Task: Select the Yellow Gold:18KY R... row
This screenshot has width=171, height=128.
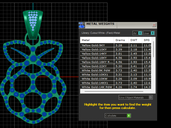Action: click(116, 62)
